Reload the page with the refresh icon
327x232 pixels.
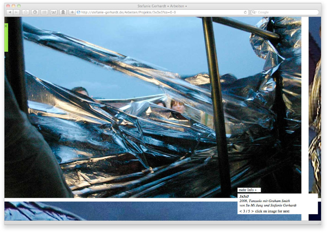pos(245,12)
